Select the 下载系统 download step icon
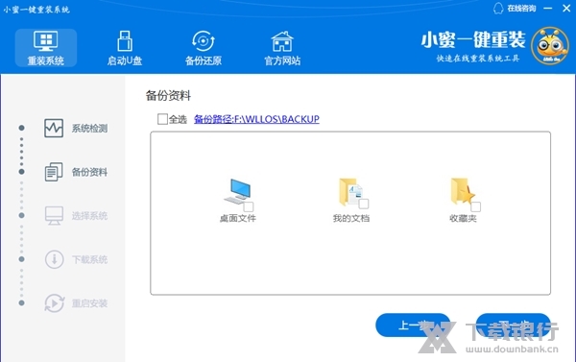Viewport: 576px width, 362px height. click(54, 259)
